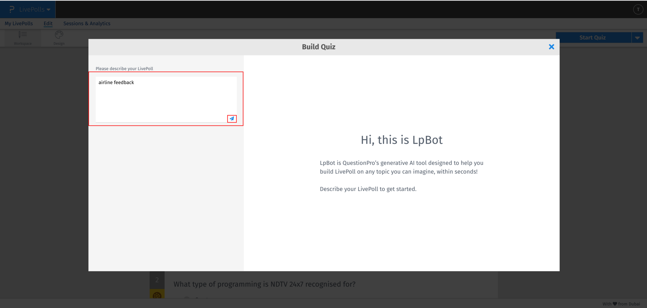This screenshot has width=647, height=308.
Task: Click the 'Hi, this is LpBot' heading
Action: coord(401,140)
